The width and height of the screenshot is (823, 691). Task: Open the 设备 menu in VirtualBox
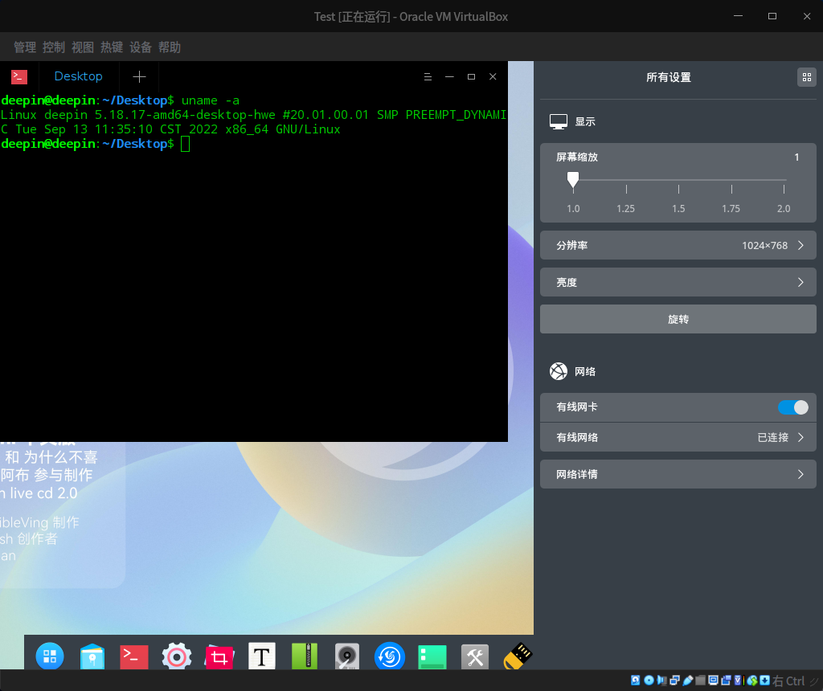141,47
